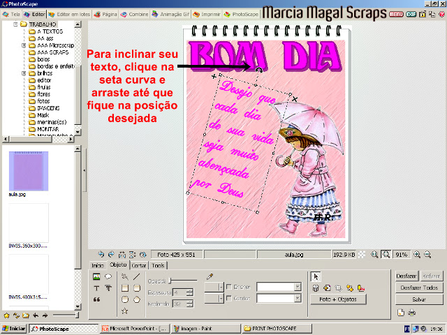
Task: Click the actual size 1:1 zoom icon
Action: point(374,254)
